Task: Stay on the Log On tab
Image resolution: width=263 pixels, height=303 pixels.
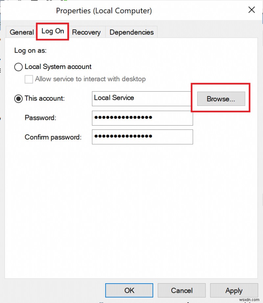Action: (x=52, y=31)
